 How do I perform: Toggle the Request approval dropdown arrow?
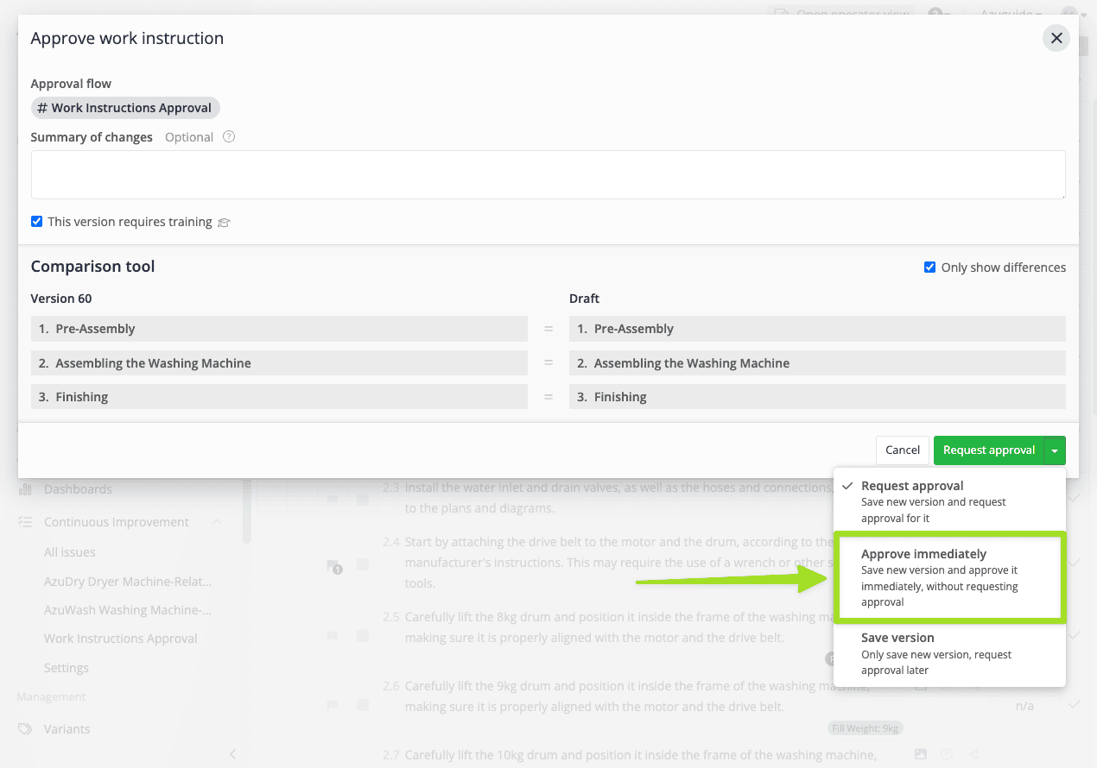click(1055, 450)
